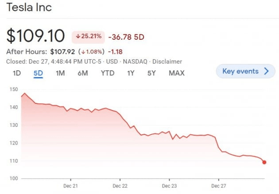Image resolution: width=279 pixels, height=194 pixels.
Task: Click the Tesla Inc title
Action: pos(29,8)
